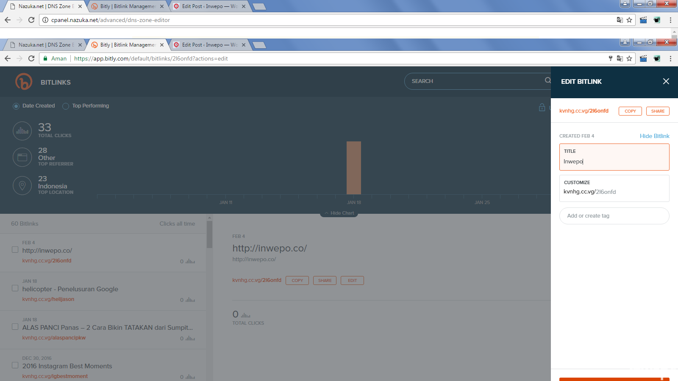Open kvnhg.cc.vg/helijason short link in list
This screenshot has height=381, width=678.
tap(48, 299)
